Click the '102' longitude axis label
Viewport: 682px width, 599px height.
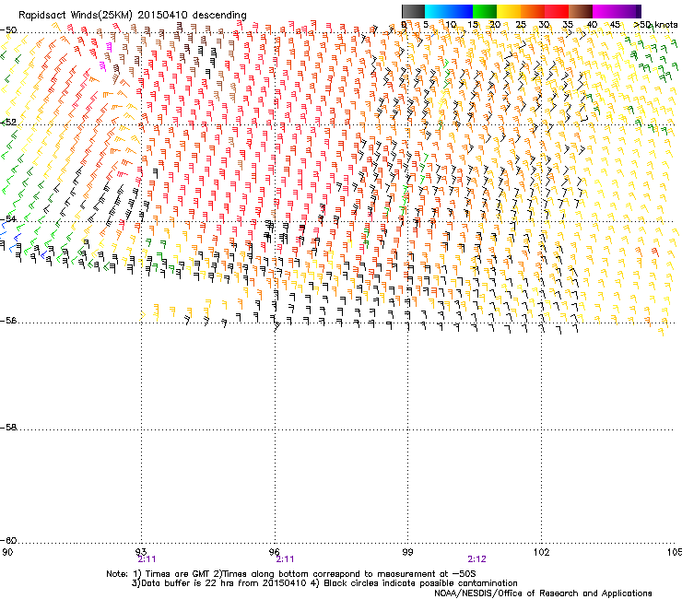coord(541,552)
